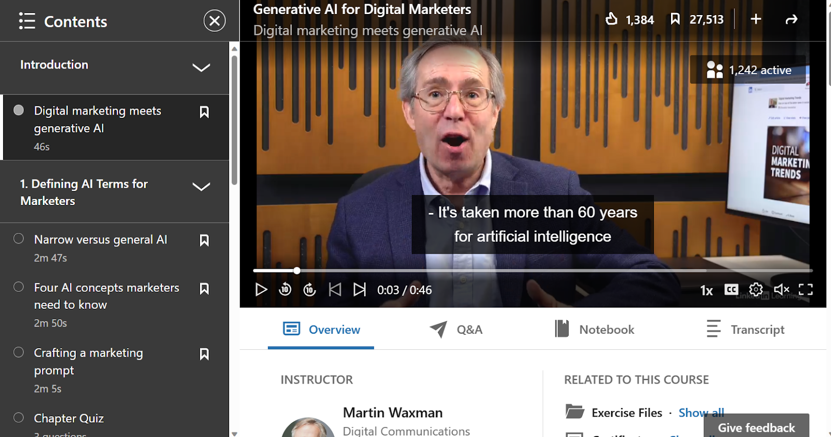Like the course with thumbs up icon
This screenshot has width=831, height=437.
[612, 19]
